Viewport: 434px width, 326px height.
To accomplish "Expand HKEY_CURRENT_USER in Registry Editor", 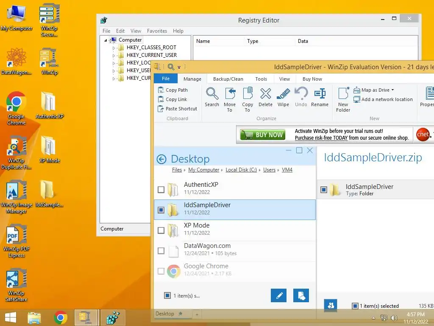I will (x=114, y=56).
